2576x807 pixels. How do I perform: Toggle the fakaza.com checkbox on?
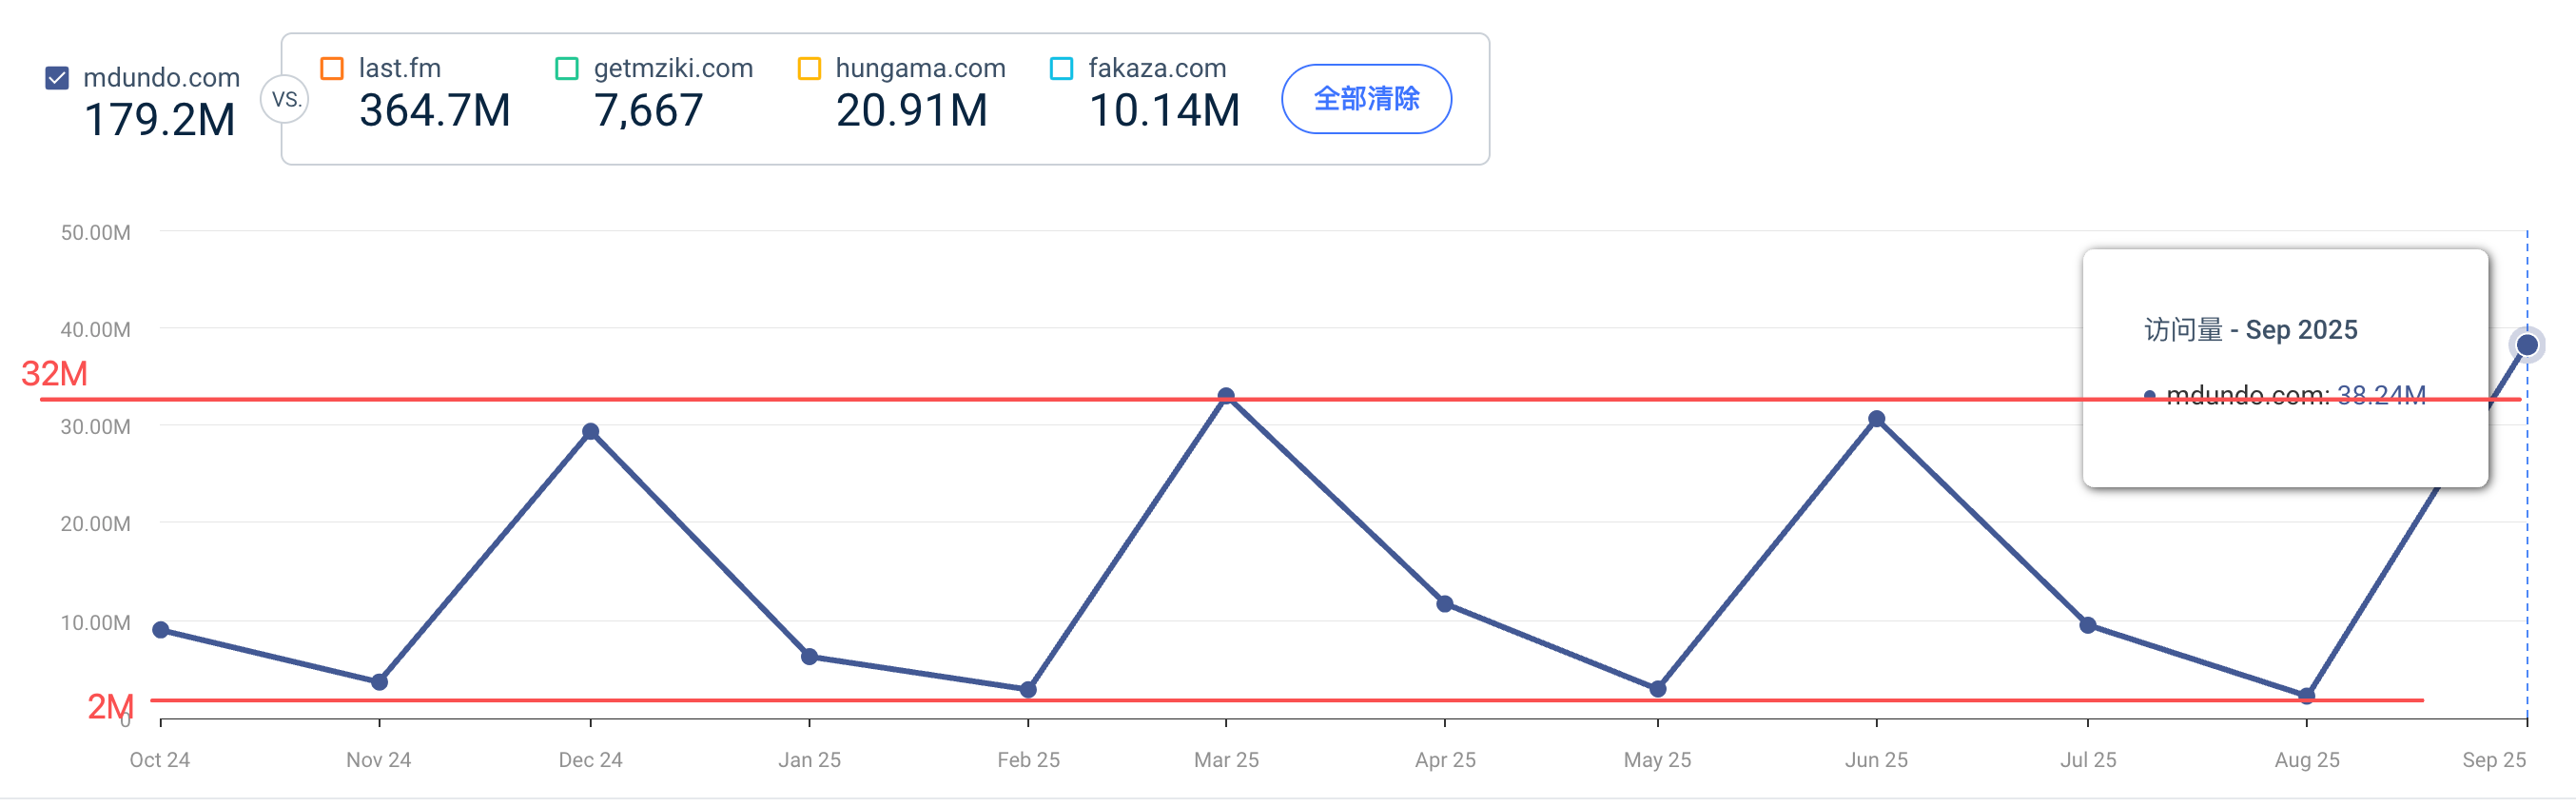click(x=1061, y=68)
